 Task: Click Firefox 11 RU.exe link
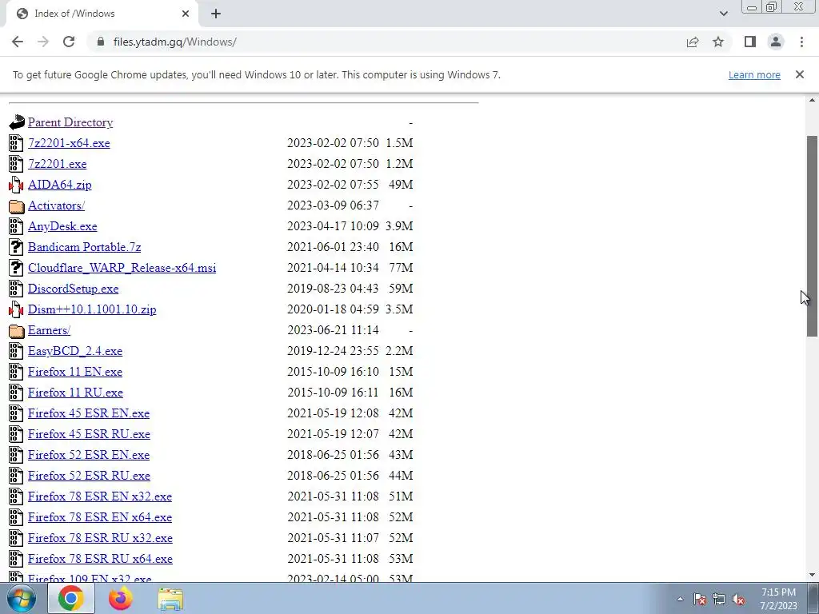point(76,393)
